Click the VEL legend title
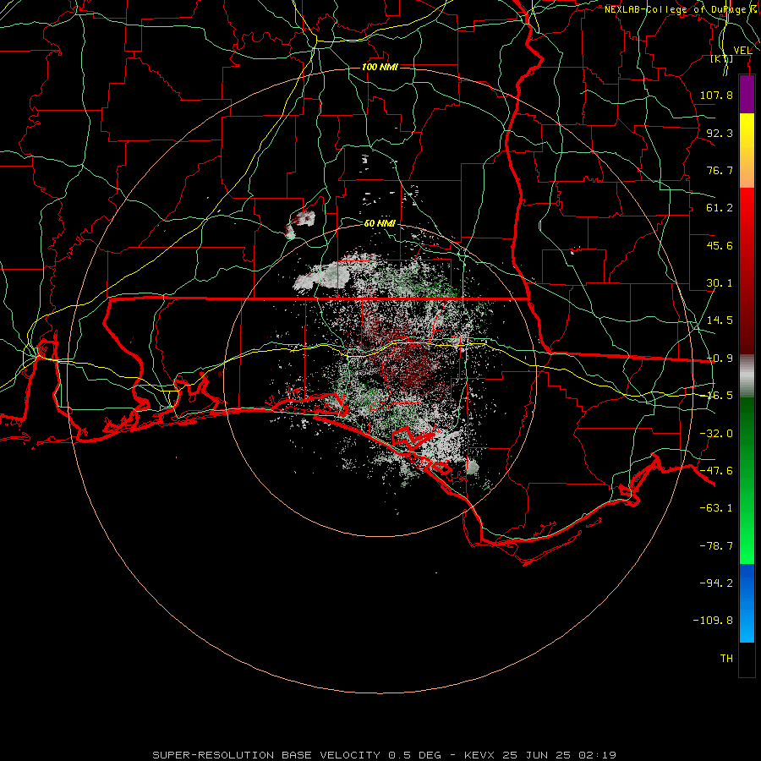This screenshot has height=761, width=761. pos(742,51)
